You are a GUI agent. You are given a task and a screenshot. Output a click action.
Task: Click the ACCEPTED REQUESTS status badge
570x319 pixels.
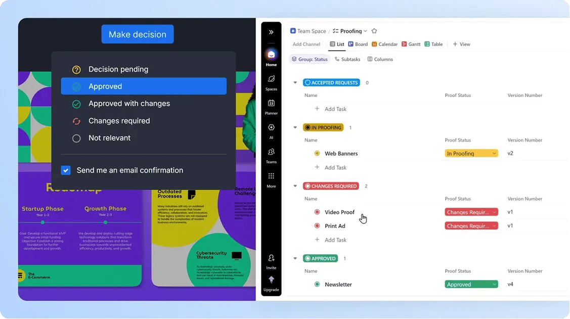pyautogui.click(x=332, y=82)
